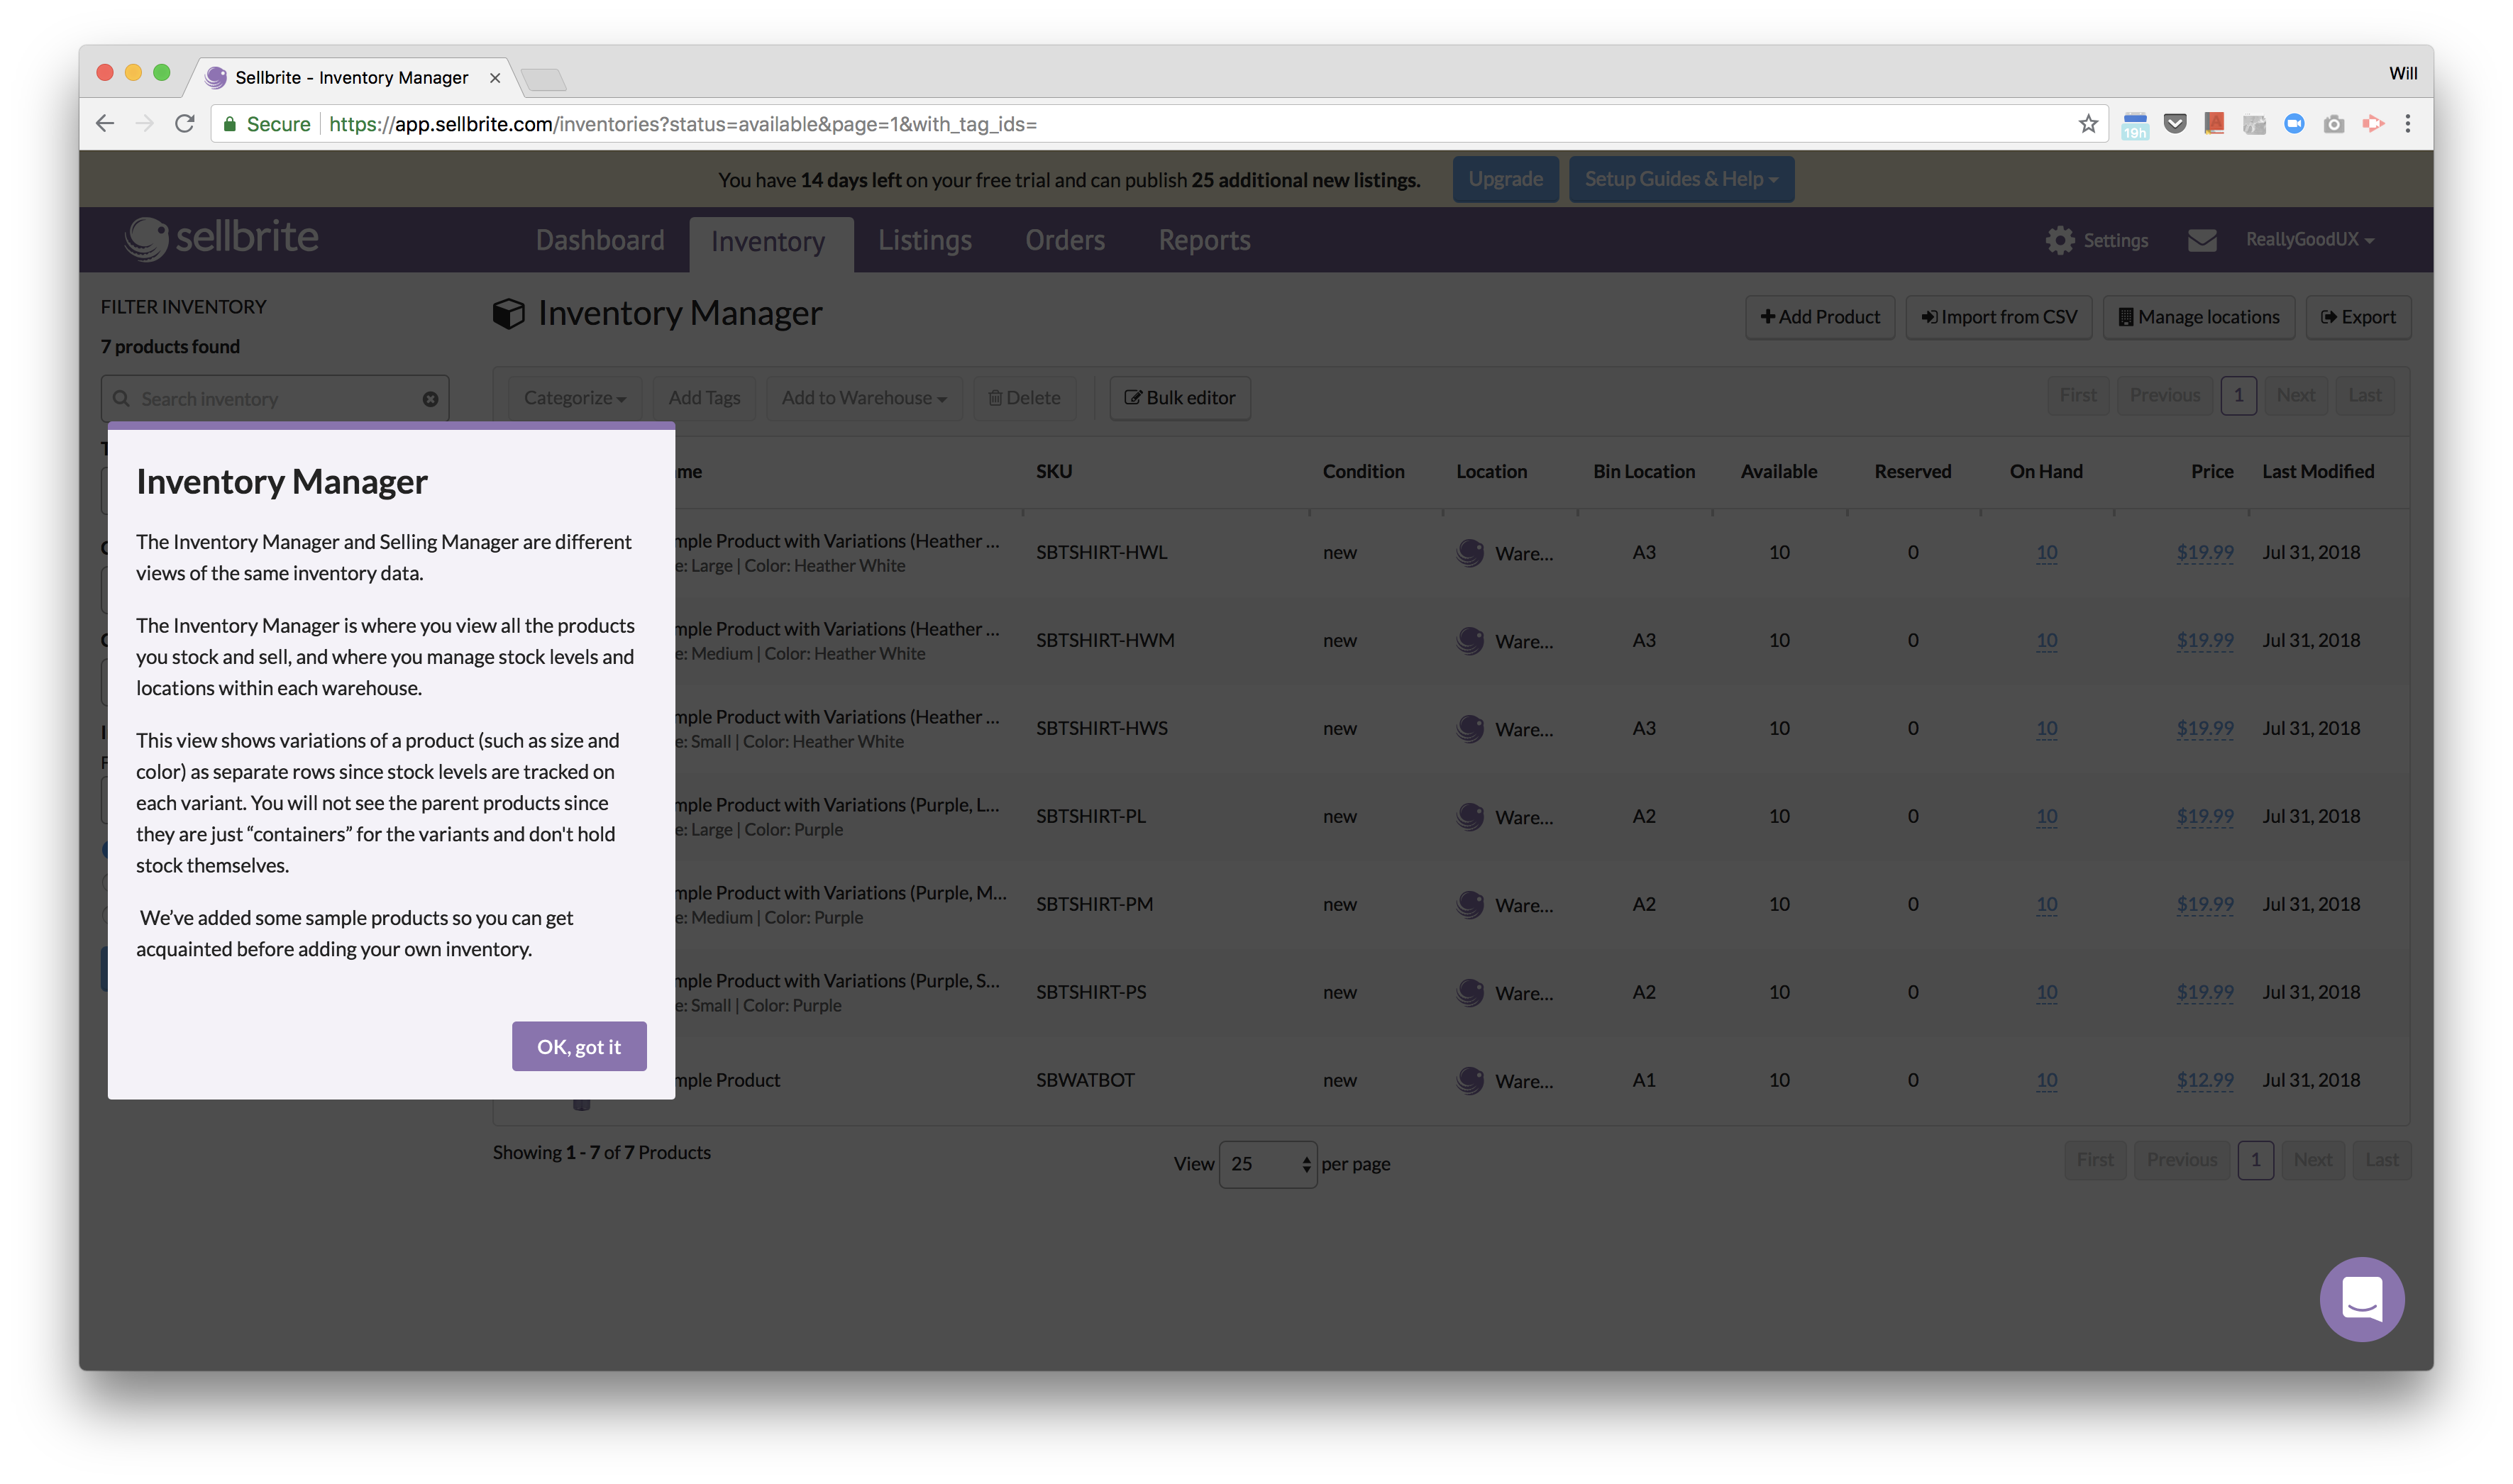The image size is (2513, 1484).
Task: Clear the search inventory field
Action: click(430, 399)
